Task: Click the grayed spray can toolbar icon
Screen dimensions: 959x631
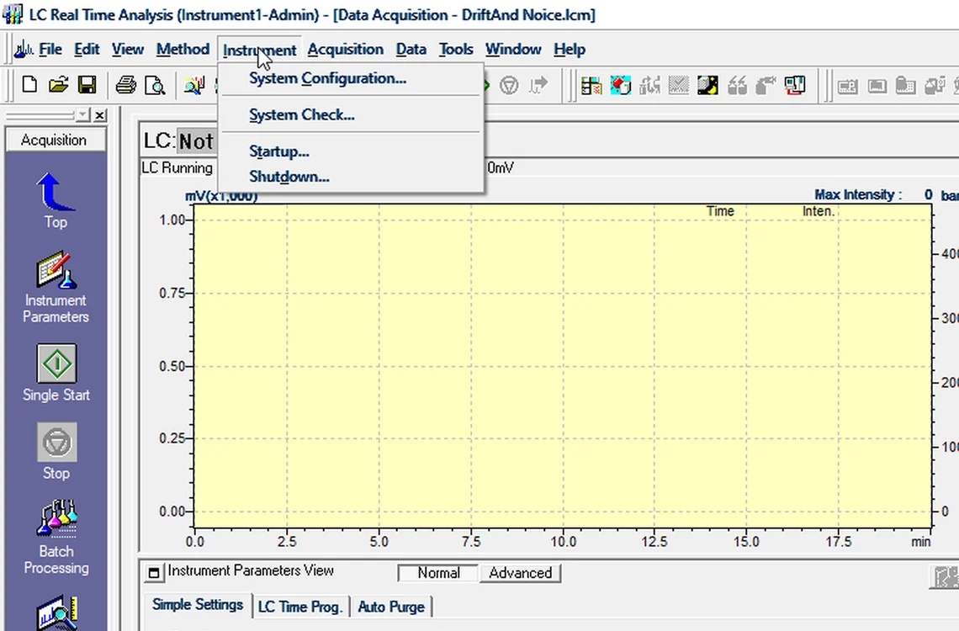Action: pyautogui.click(x=766, y=86)
